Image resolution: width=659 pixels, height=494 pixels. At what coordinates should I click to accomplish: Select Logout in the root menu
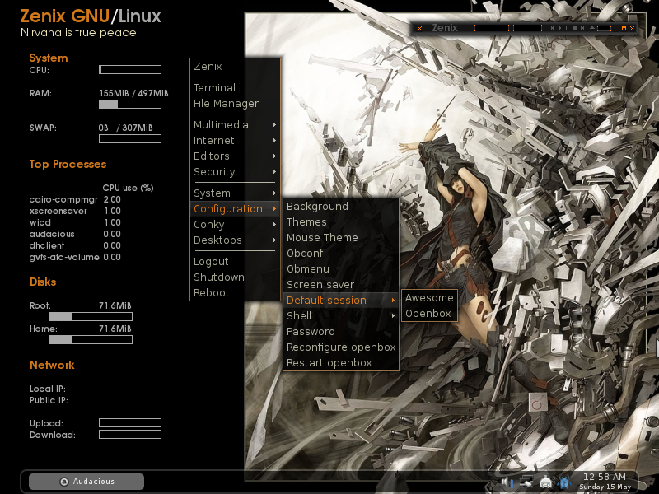(235, 261)
